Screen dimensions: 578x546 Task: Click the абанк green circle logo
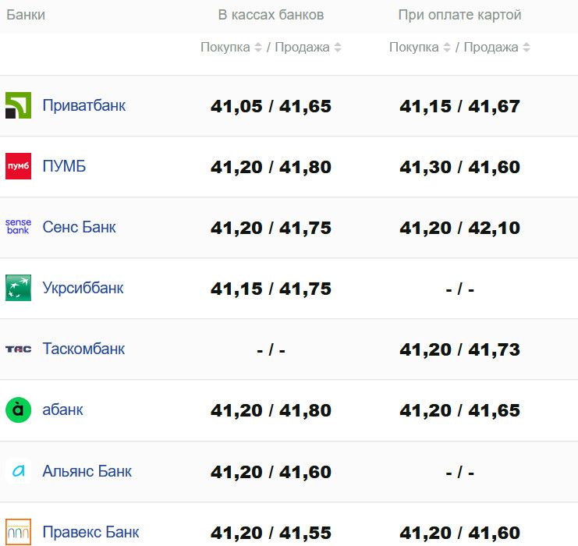(x=18, y=409)
